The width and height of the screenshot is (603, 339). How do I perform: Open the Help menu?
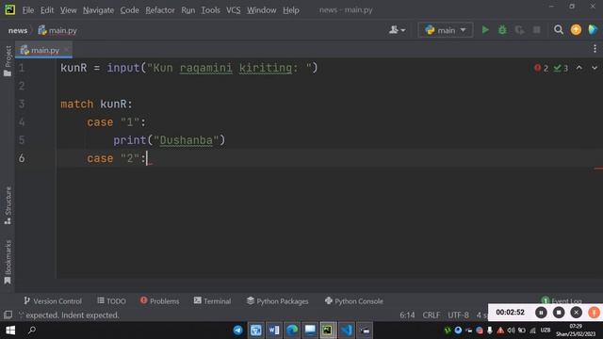pos(291,10)
